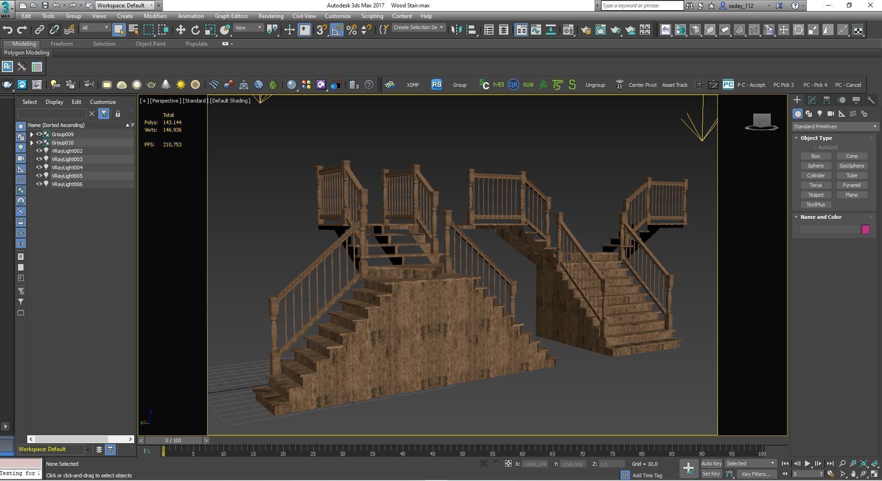Image resolution: width=882 pixels, height=481 pixels.
Task: Toggle visibility eye for VRayLight006
Action: click(39, 184)
